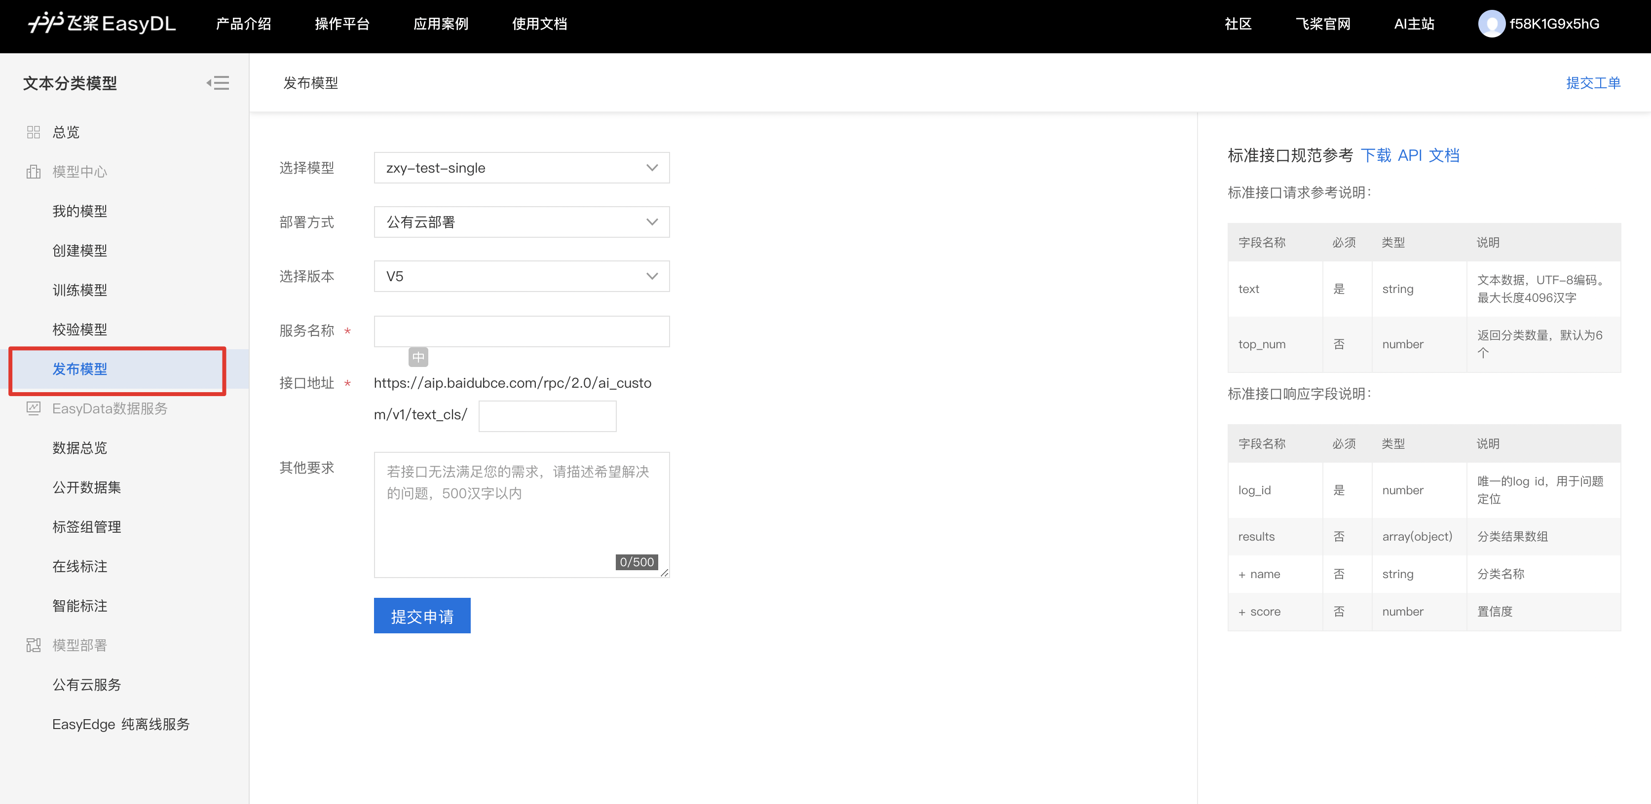Go to 飞桨官网 in the top bar
Viewport: 1651px width, 804px height.
pyautogui.click(x=1323, y=24)
